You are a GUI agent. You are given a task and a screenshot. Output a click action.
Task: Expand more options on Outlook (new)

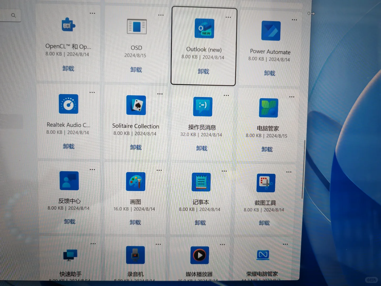point(228,17)
